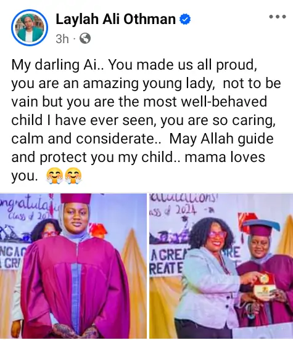Screen dimensions: 293x340
Task: Open Laylah Ali Othman profile name link
Action: click(115, 19)
